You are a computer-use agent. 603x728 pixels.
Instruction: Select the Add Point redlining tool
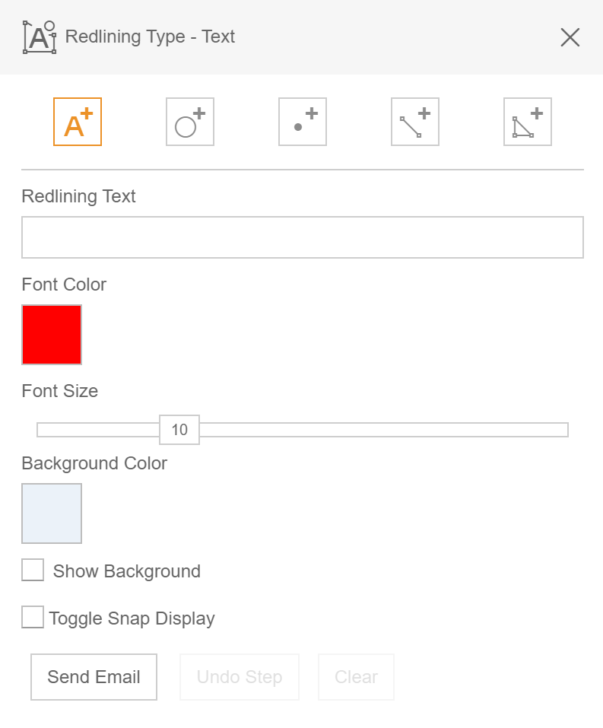[x=302, y=122]
